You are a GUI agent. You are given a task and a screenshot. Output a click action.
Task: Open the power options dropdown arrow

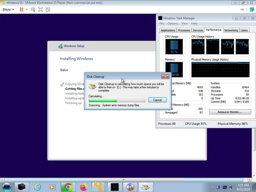click(27, 9)
